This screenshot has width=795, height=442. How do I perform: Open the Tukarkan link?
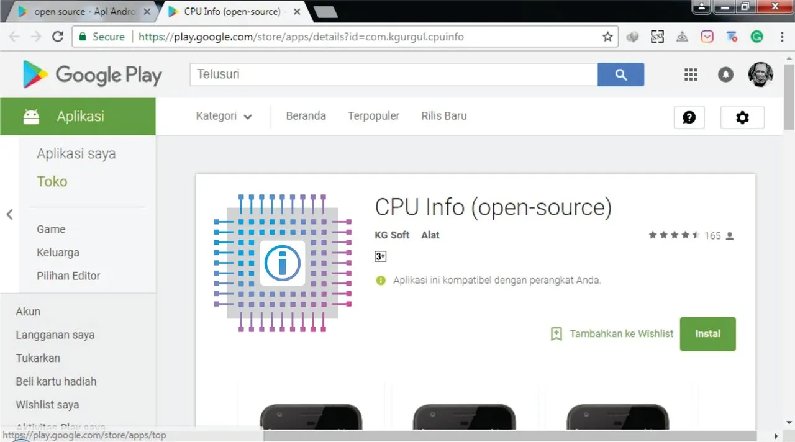(38, 358)
